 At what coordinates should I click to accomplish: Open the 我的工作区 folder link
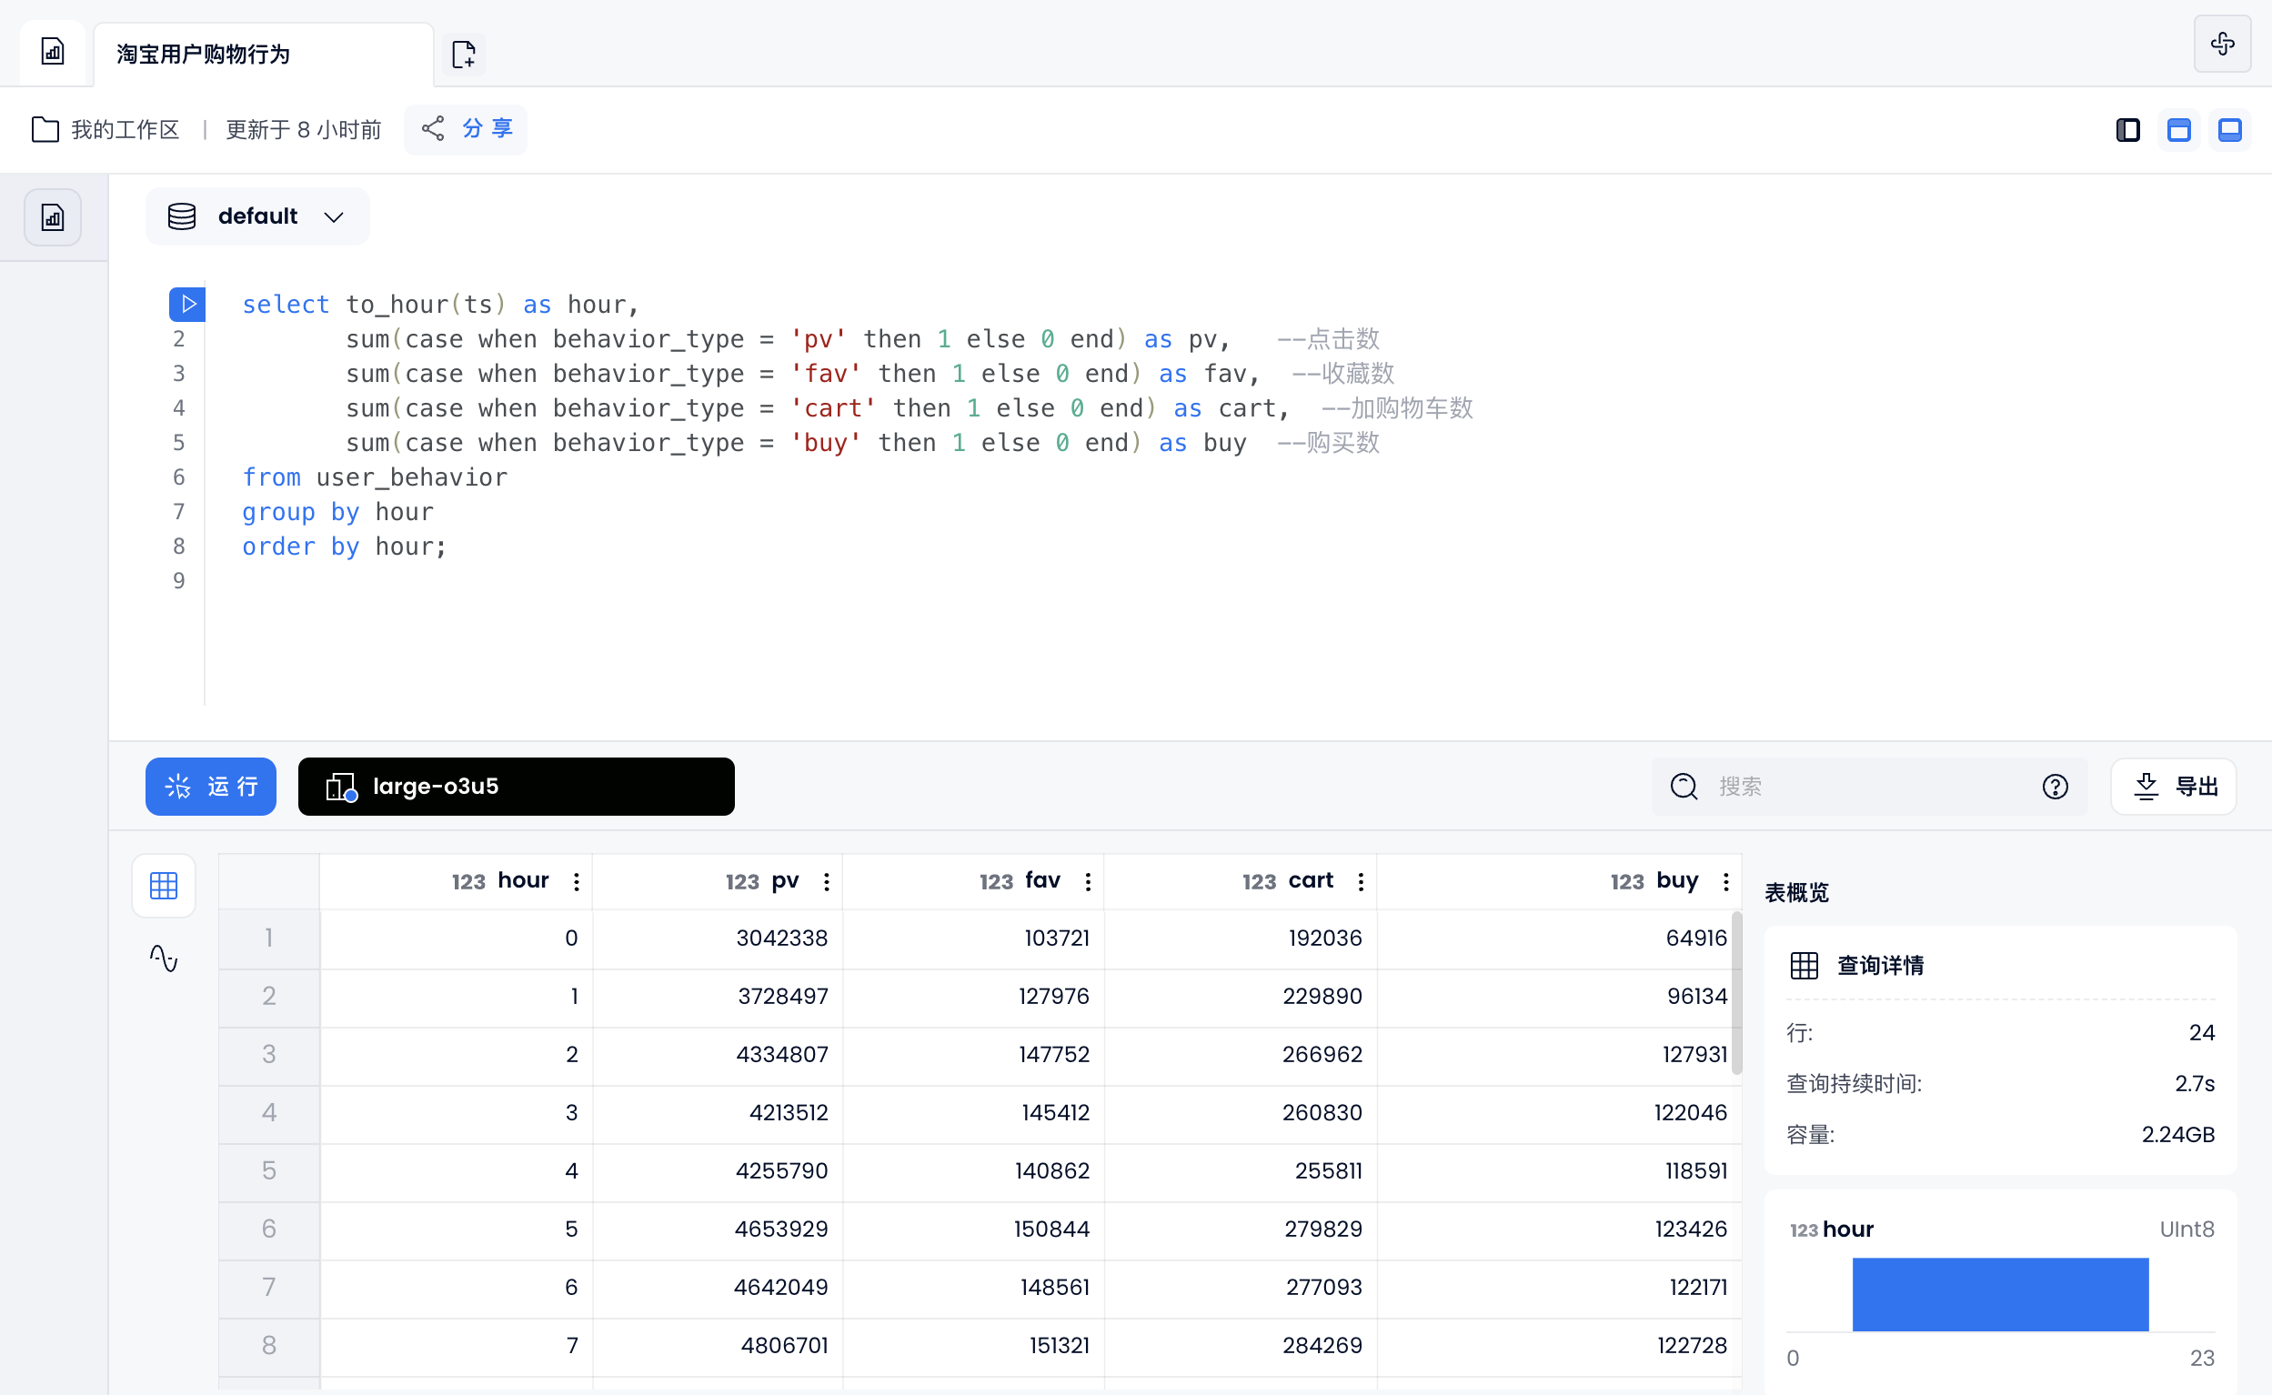106,129
